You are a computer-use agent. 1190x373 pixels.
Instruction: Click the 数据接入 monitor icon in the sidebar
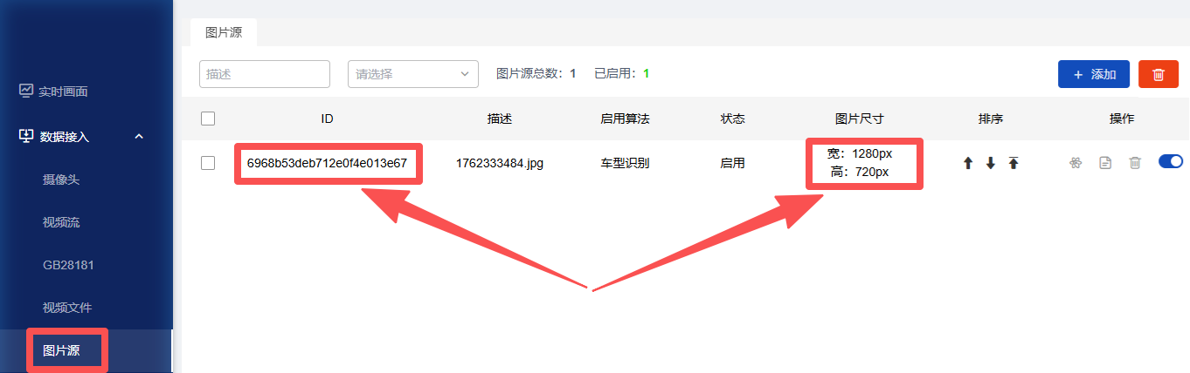26,136
